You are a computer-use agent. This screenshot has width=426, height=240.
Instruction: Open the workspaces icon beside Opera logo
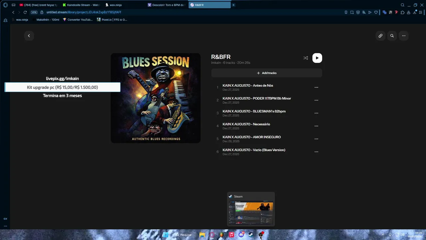tap(14, 5)
